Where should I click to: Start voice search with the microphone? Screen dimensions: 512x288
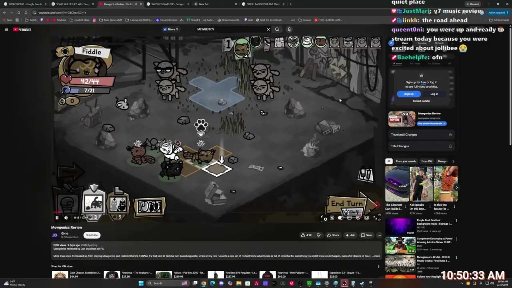[x=289, y=29]
